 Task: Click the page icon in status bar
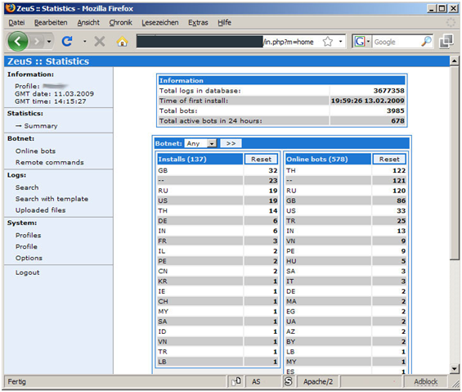point(236,381)
